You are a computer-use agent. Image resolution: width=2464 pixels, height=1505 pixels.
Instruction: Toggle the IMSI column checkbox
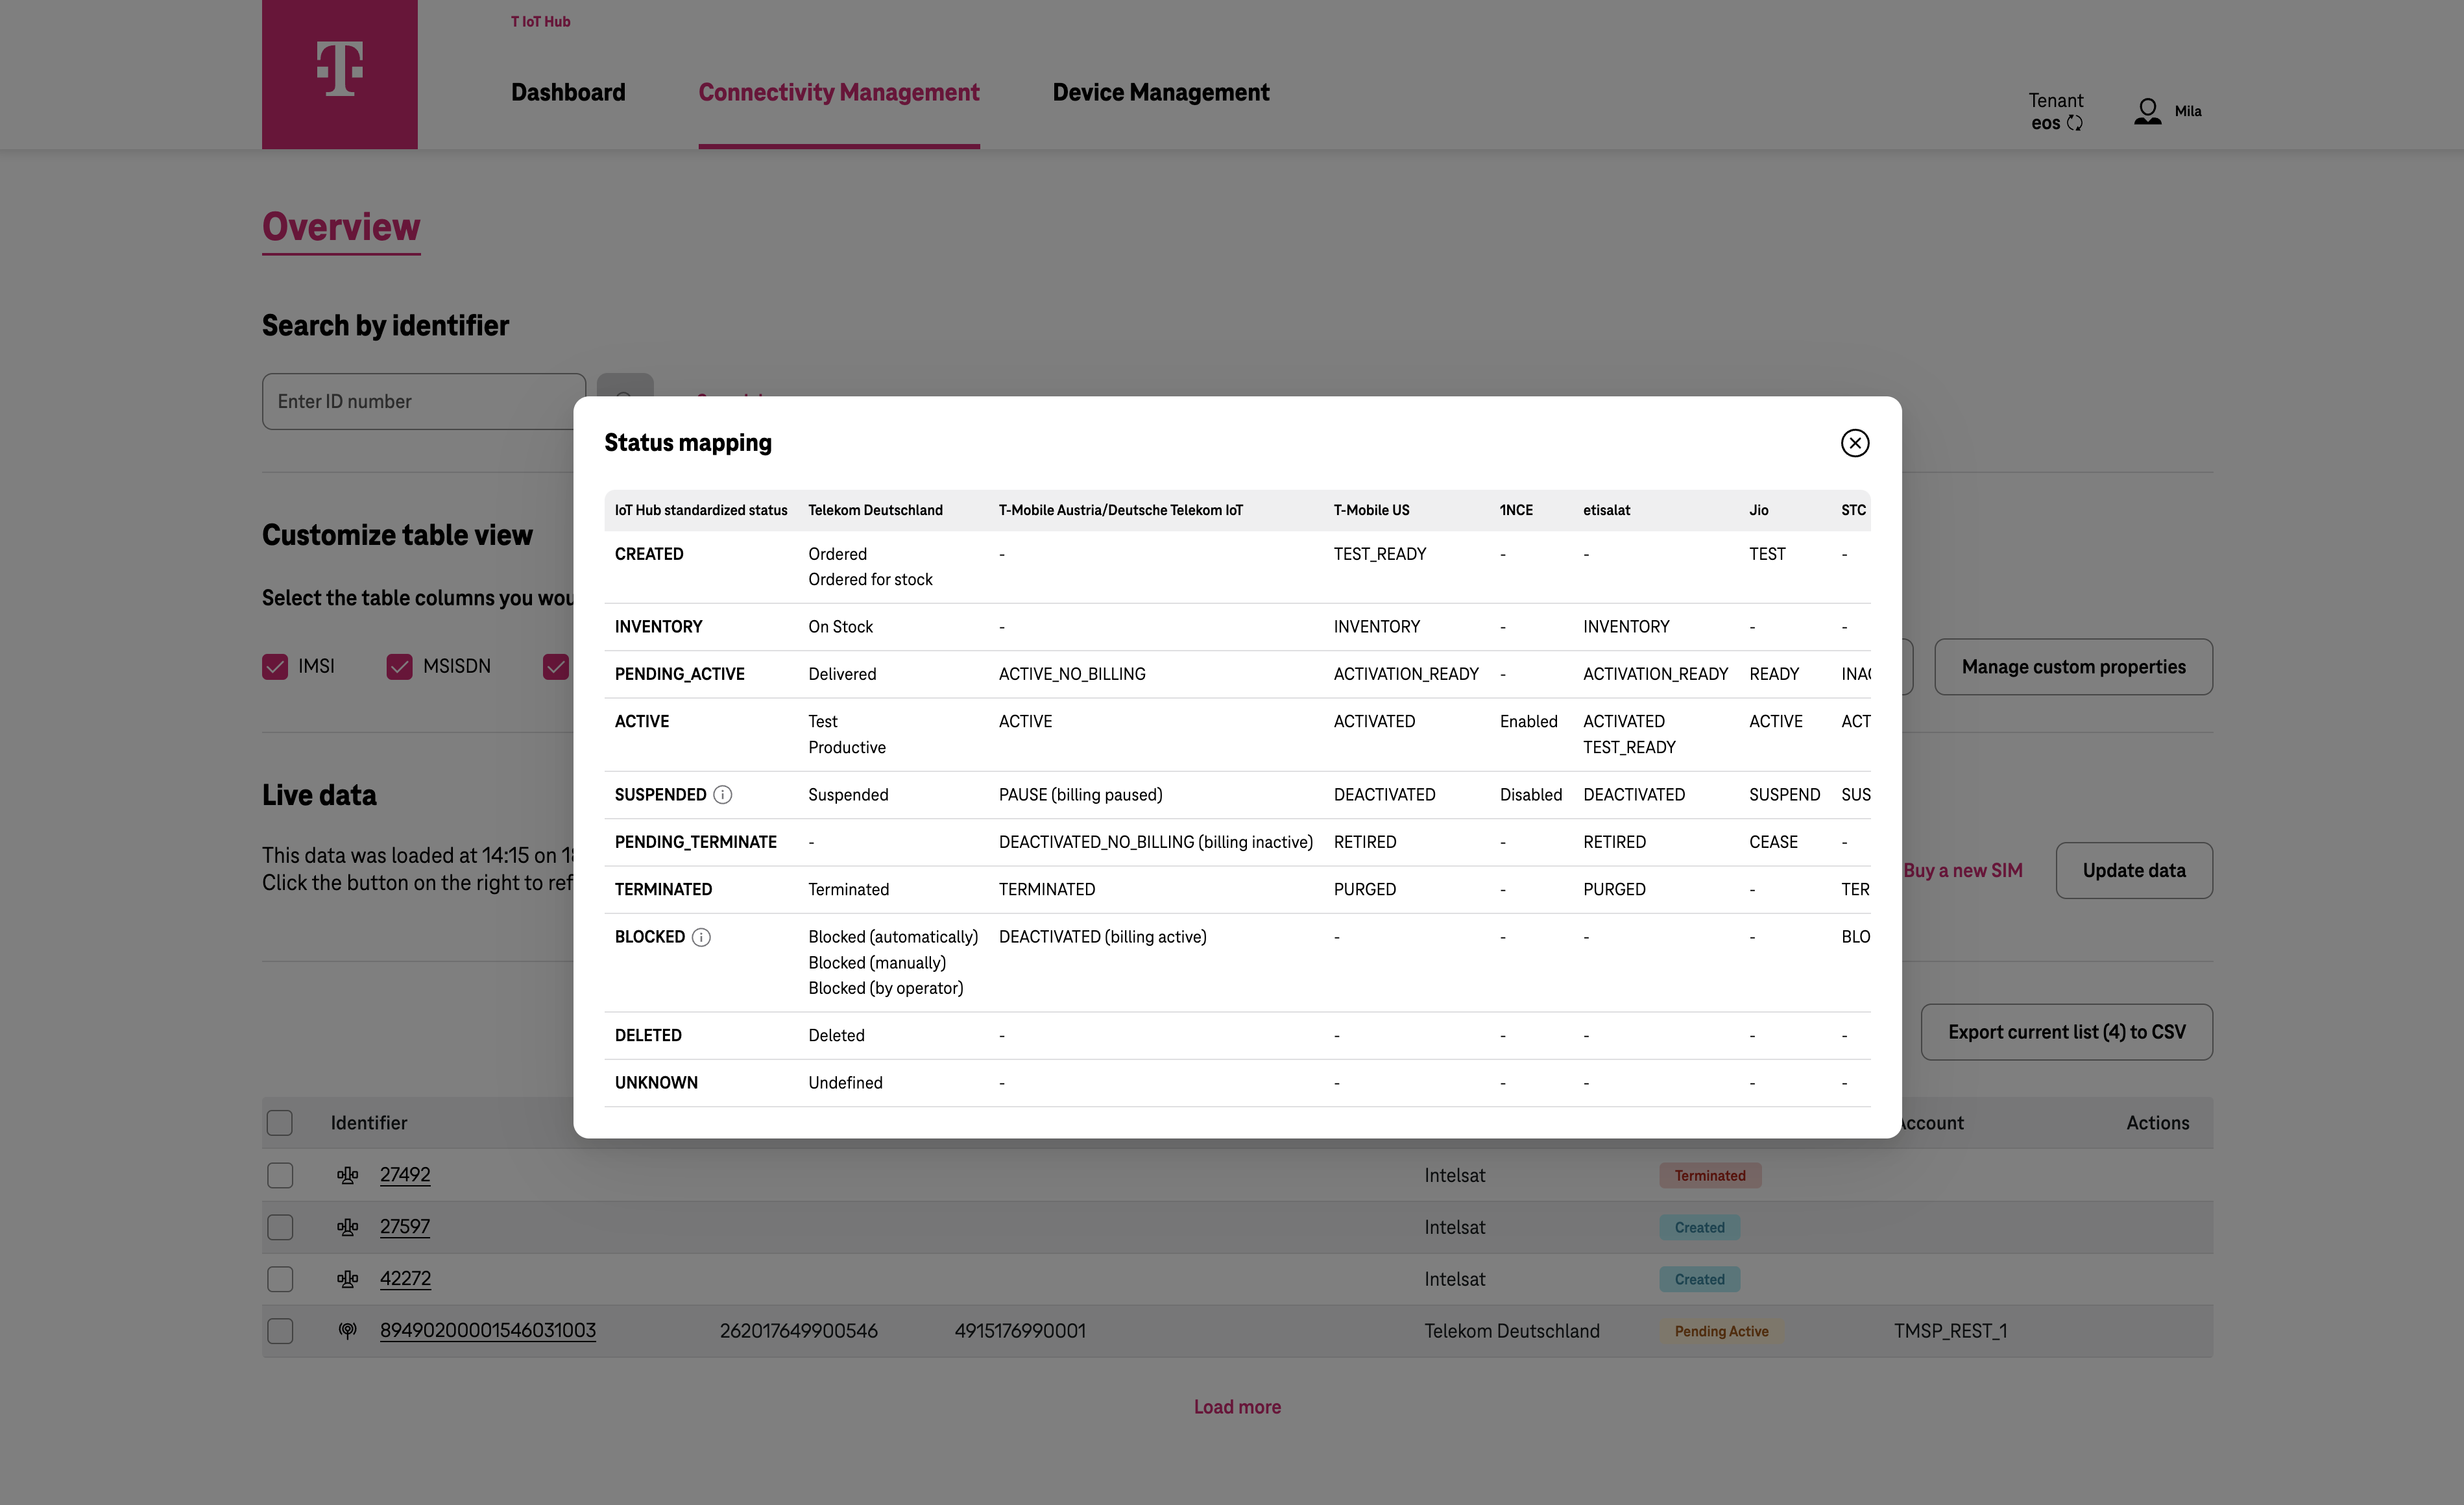(275, 666)
